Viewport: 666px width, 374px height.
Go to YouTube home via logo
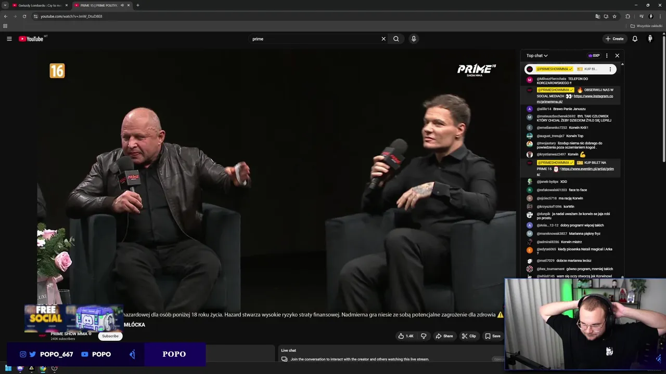click(x=31, y=39)
